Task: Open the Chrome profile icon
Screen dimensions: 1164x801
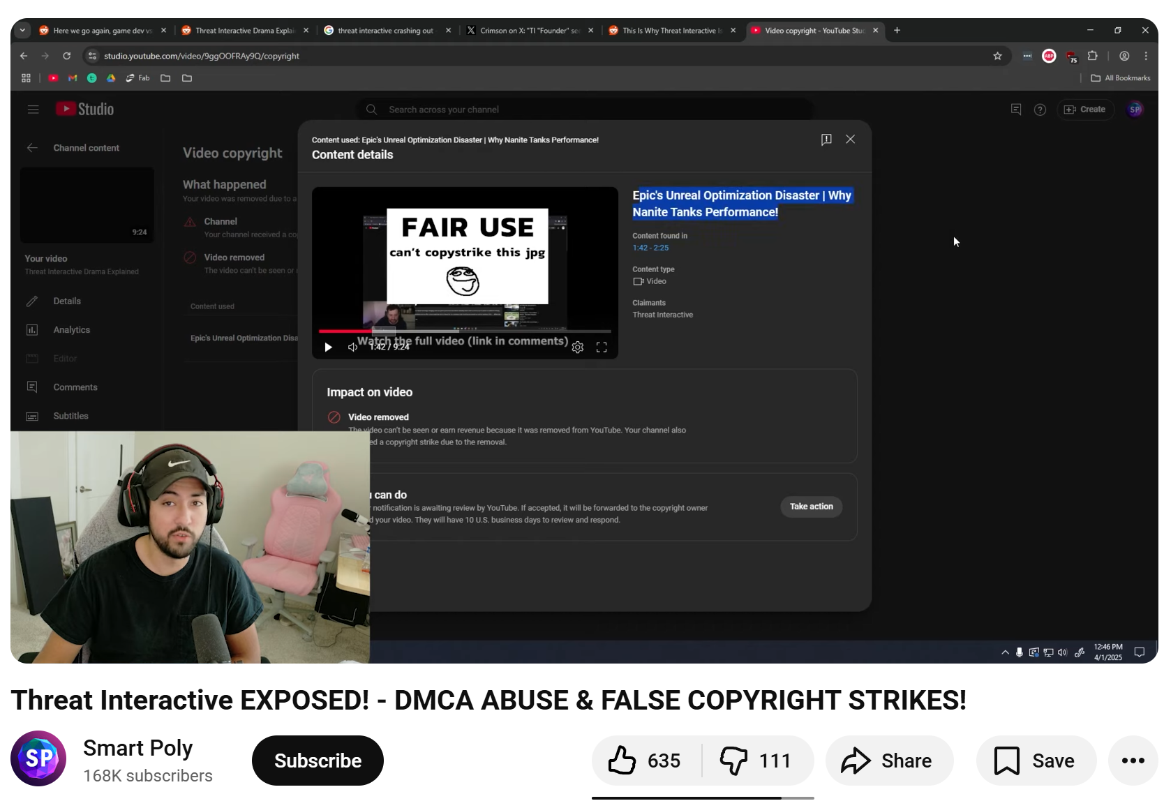Action: pyautogui.click(x=1124, y=56)
